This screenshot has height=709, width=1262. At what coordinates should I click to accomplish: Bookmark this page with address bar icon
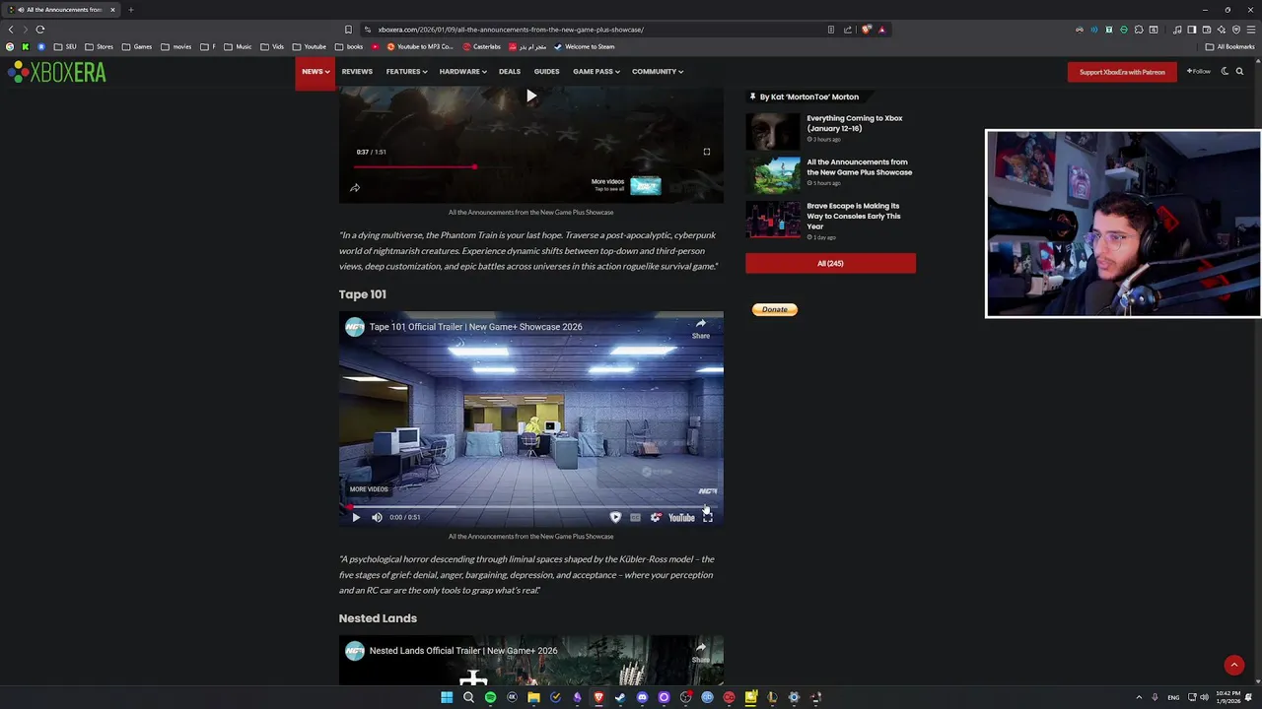pyautogui.click(x=348, y=30)
